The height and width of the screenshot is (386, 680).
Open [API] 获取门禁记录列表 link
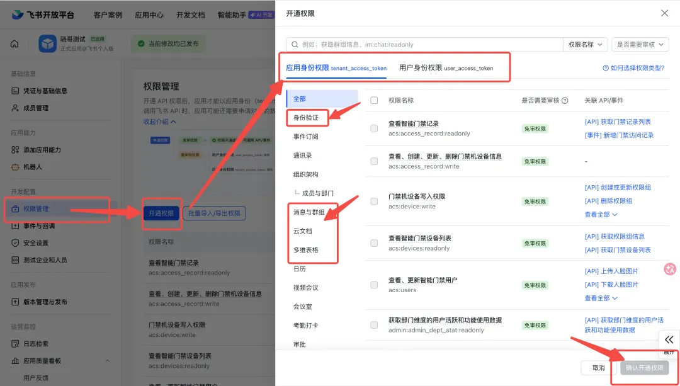pos(618,122)
